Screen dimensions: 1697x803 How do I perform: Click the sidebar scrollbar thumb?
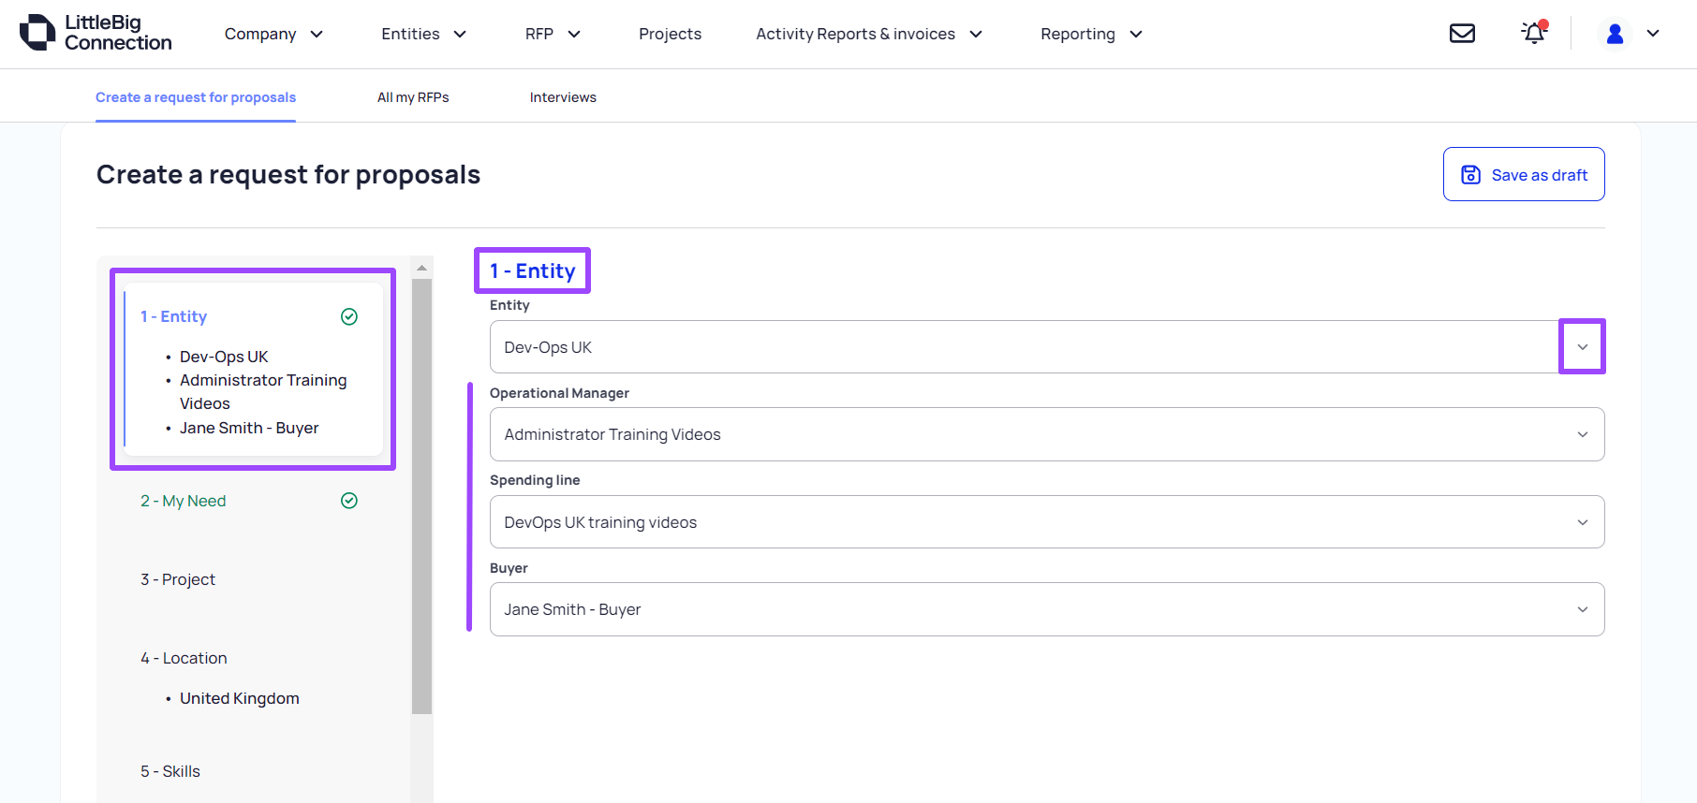coord(422,496)
